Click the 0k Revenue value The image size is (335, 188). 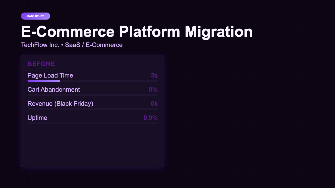pyautogui.click(x=154, y=104)
